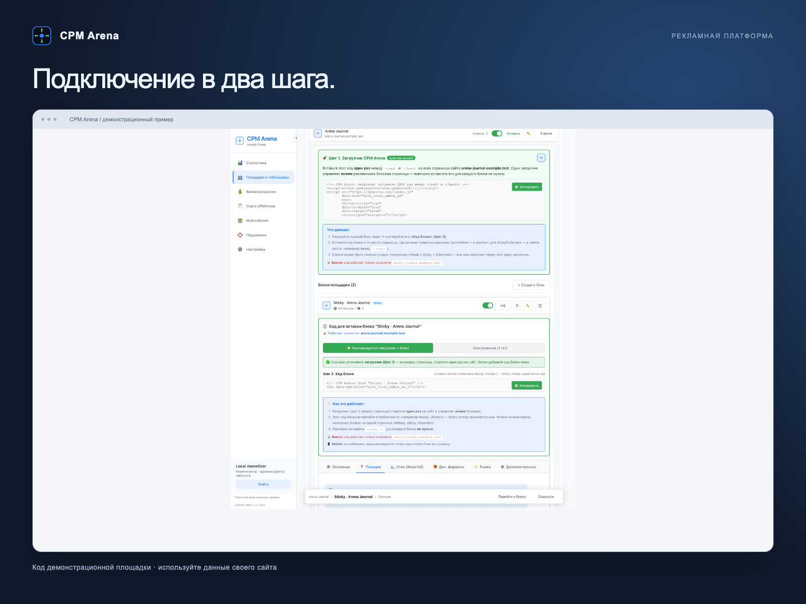Viewport: 806px width, 604px height.
Task: Switch to the Дополнительные tab
Action: pos(518,467)
